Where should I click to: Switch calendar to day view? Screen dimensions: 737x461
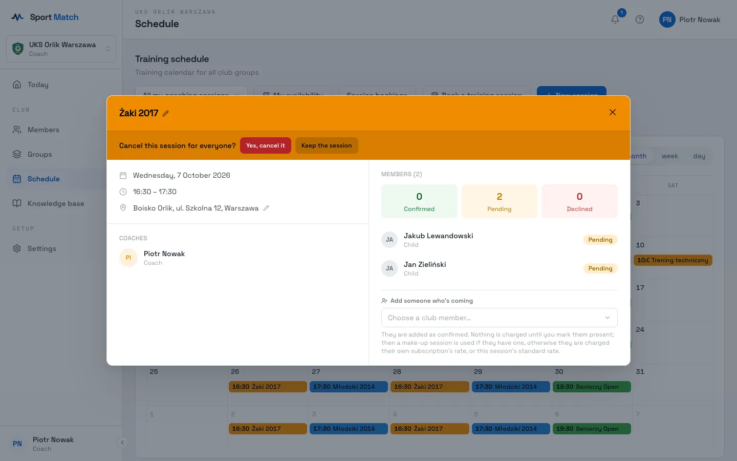click(699, 156)
